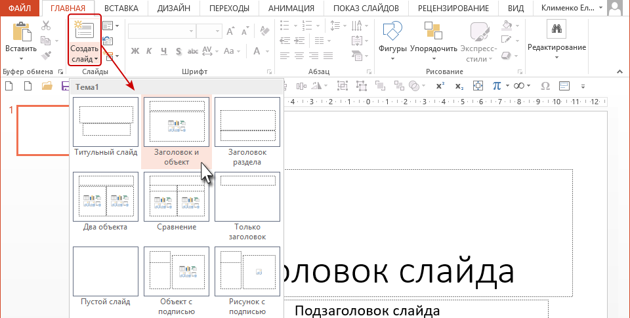
Task: Toggle Italic К formatting
Action: [x=149, y=51]
